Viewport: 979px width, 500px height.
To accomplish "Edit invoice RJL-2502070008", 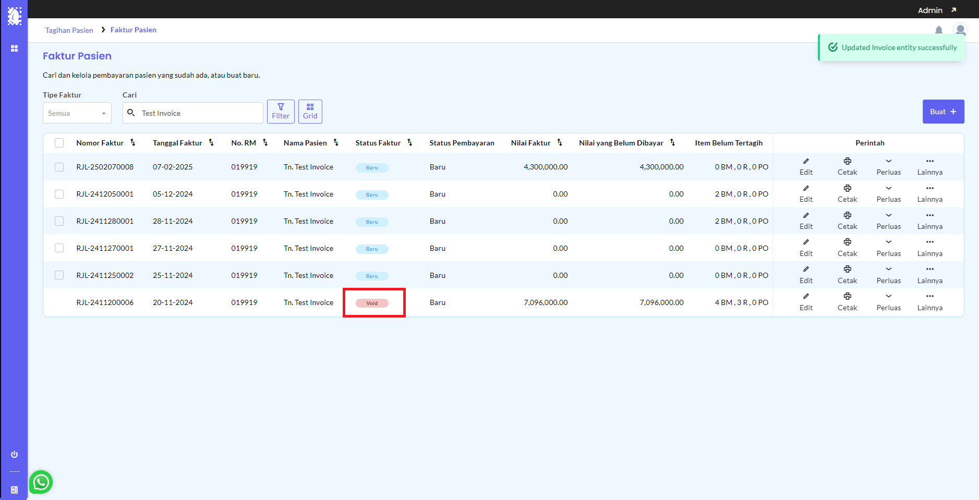I will tap(806, 167).
